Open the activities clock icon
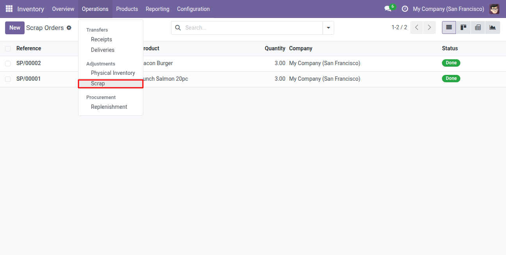 click(x=405, y=9)
